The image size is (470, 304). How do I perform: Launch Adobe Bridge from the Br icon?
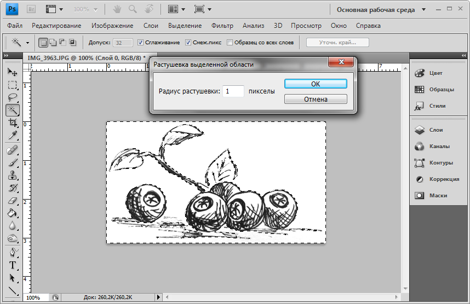coord(31,9)
